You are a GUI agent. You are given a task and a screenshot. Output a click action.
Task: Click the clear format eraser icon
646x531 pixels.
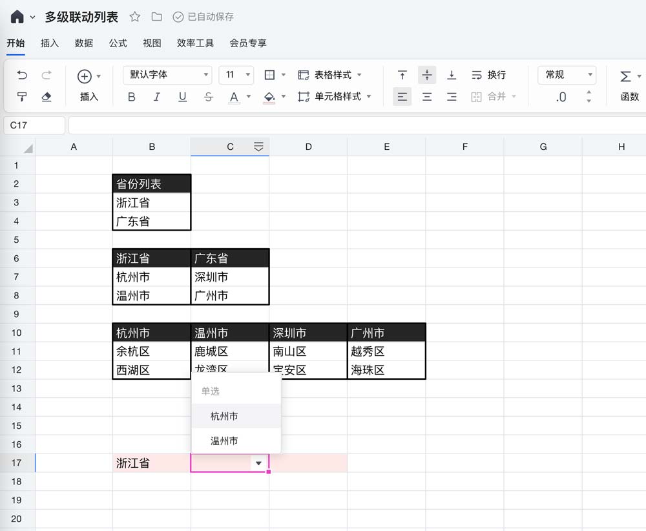pos(45,96)
